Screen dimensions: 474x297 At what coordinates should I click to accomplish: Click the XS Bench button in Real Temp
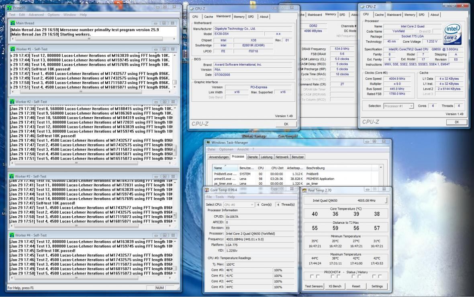coord(335,286)
